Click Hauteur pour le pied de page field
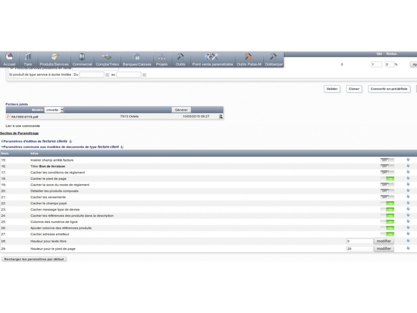The image size is (417, 313). [x=360, y=249]
